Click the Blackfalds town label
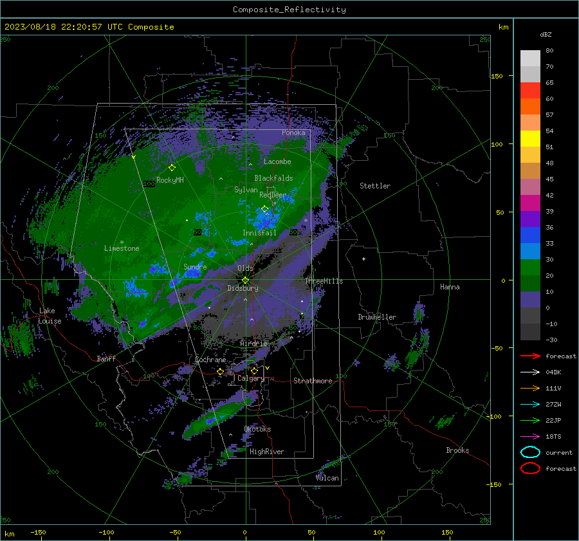This screenshot has height=541, width=579. [273, 178]
